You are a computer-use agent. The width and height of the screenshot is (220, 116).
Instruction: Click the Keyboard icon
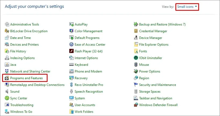tap(71, 65)
